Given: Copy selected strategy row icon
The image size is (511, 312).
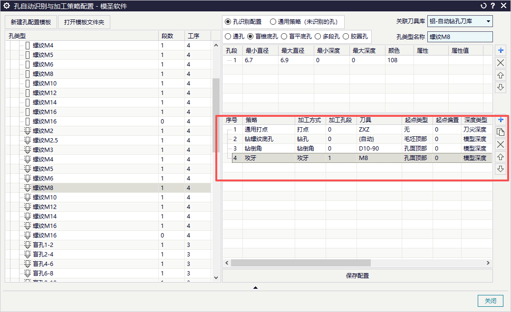Looking at the screenshot, I should 501,132.
